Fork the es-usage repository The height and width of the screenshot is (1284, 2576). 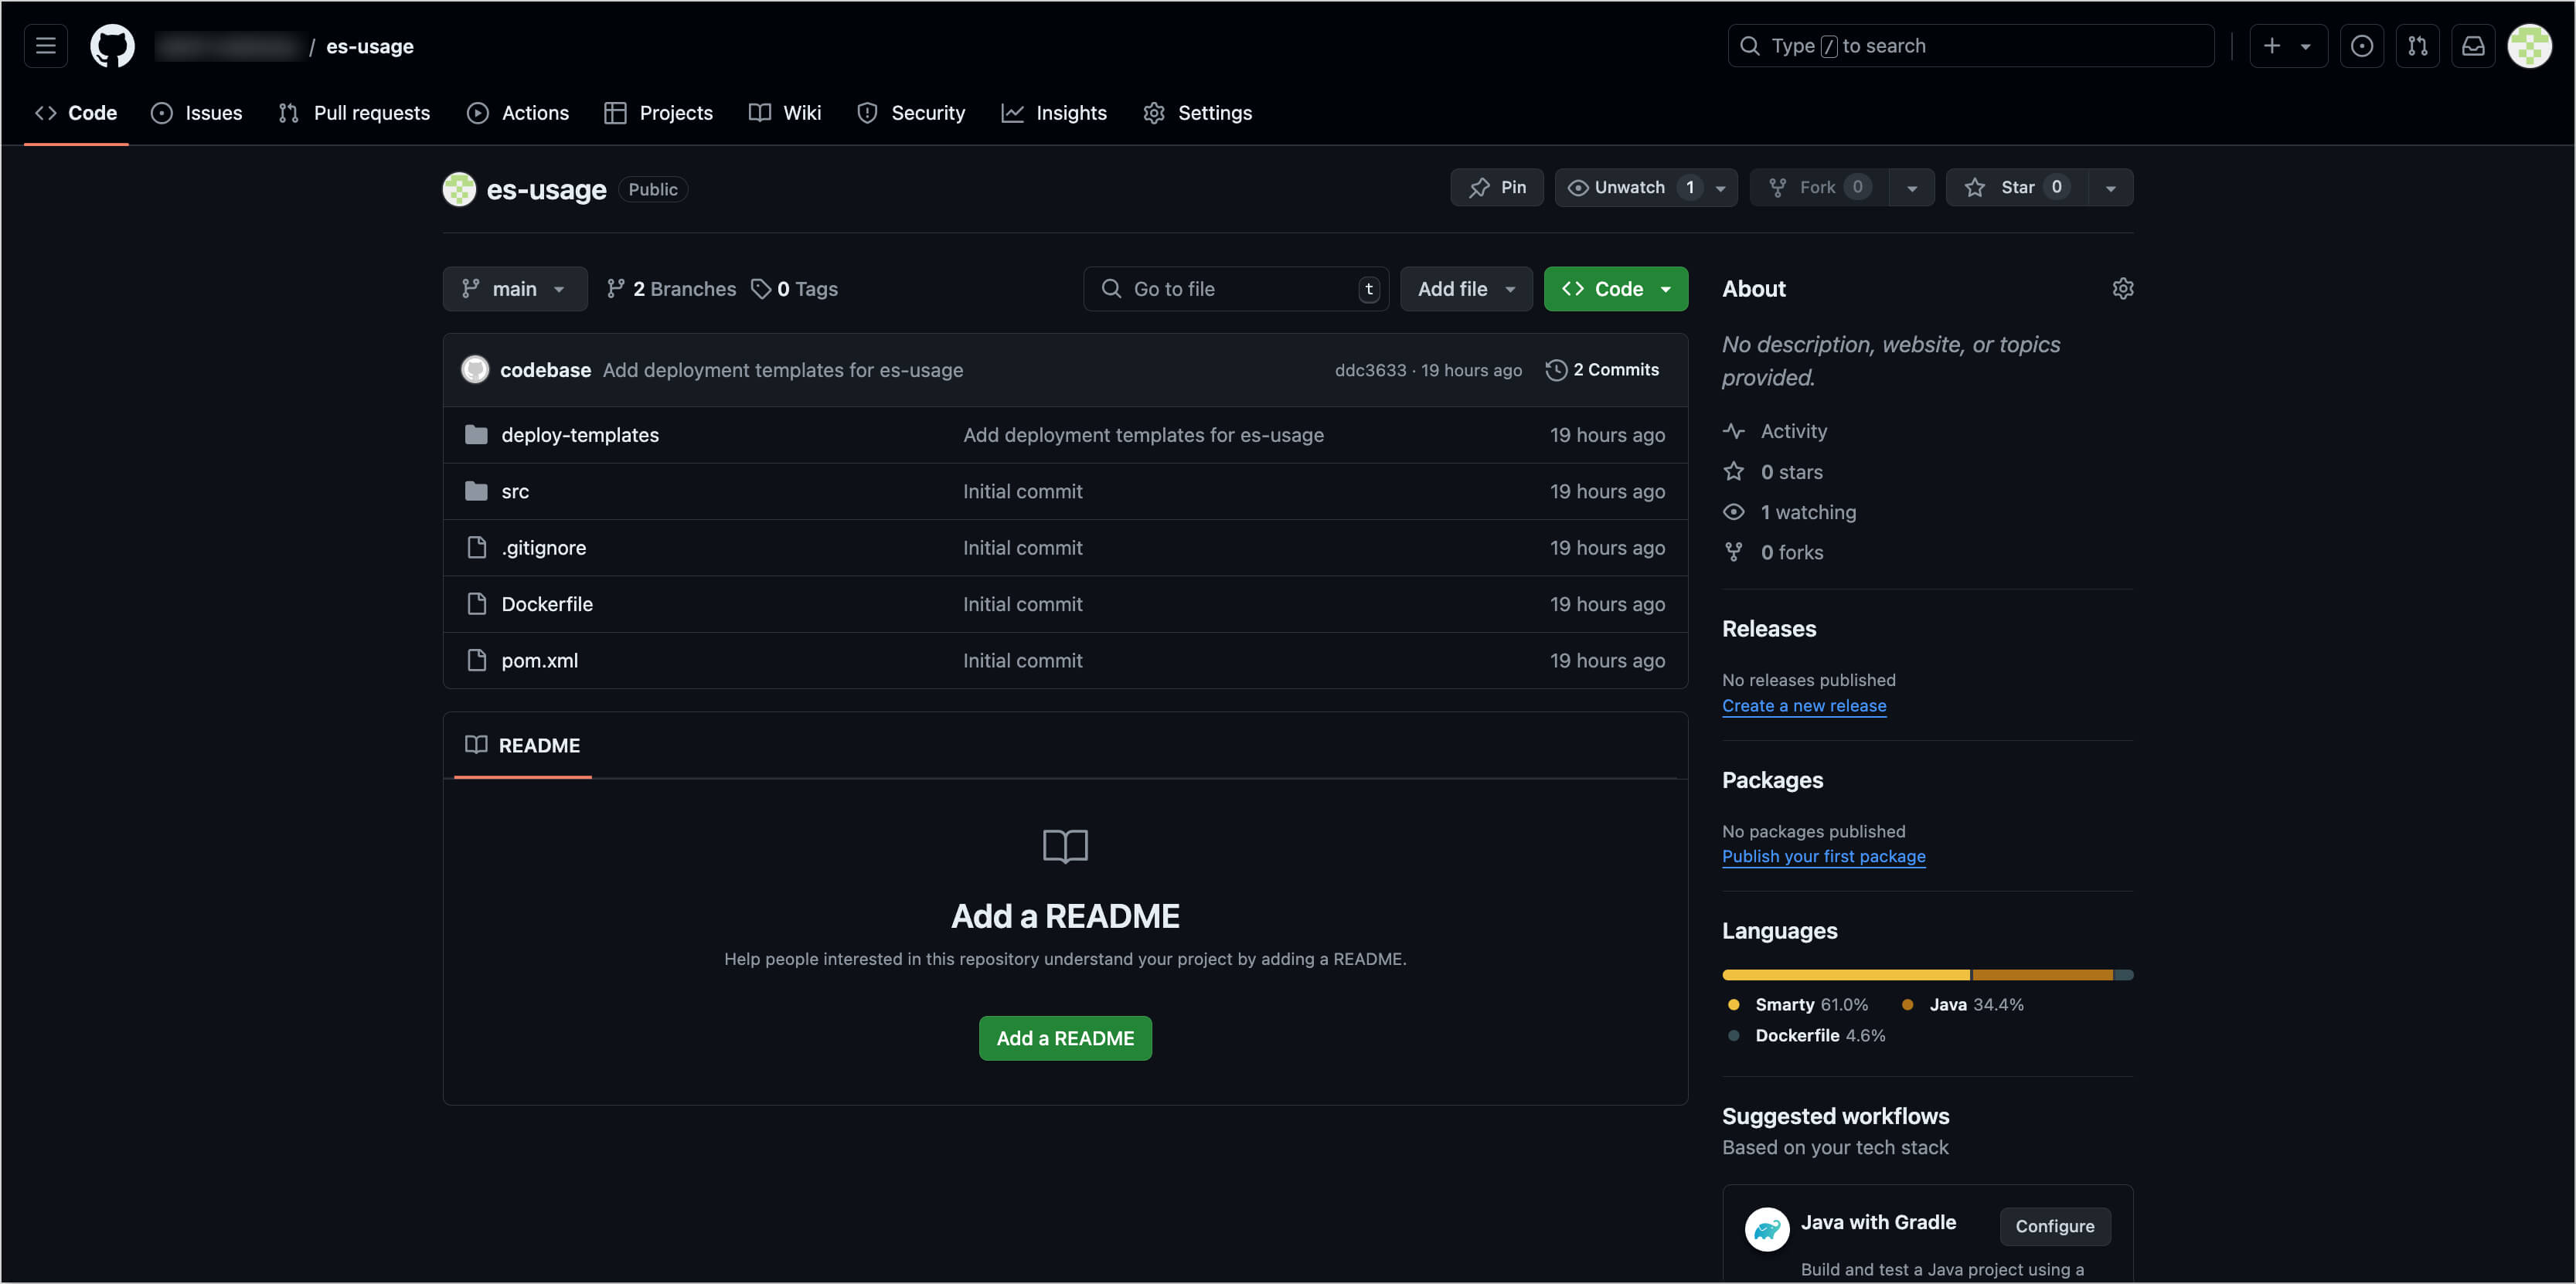coord(1819,187)
